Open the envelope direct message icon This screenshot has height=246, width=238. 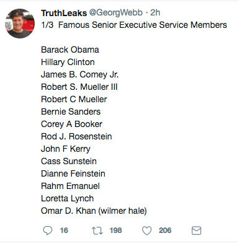pyautogui.click(x=196, y=231)
